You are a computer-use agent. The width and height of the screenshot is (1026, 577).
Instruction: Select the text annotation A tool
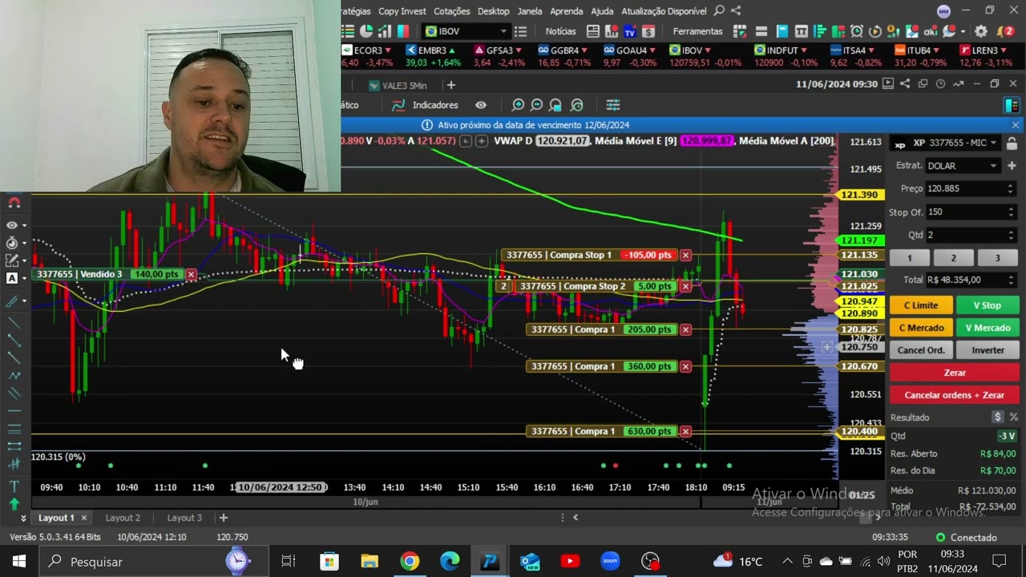pyautogui.click(x=13, y=278)
